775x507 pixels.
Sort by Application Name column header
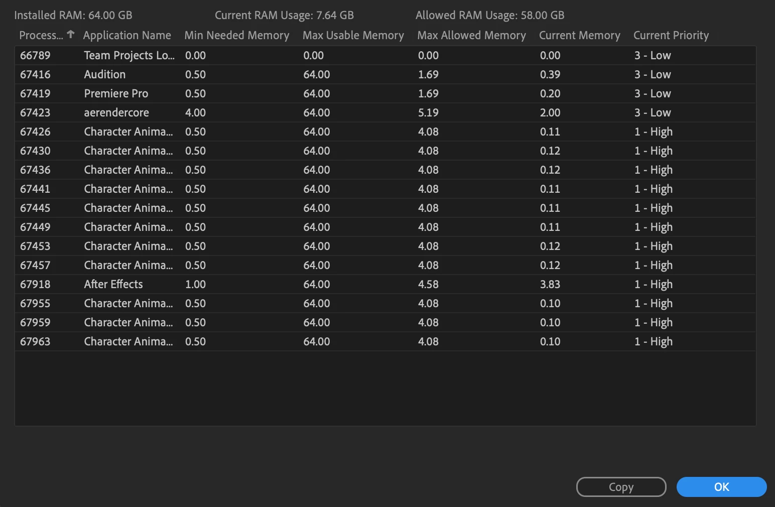coord(127,35)
